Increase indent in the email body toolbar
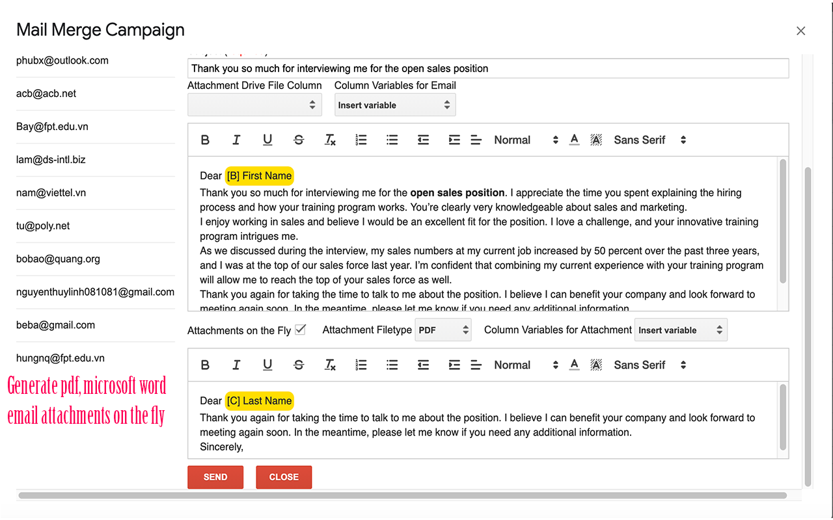 (x=454, y=139)
